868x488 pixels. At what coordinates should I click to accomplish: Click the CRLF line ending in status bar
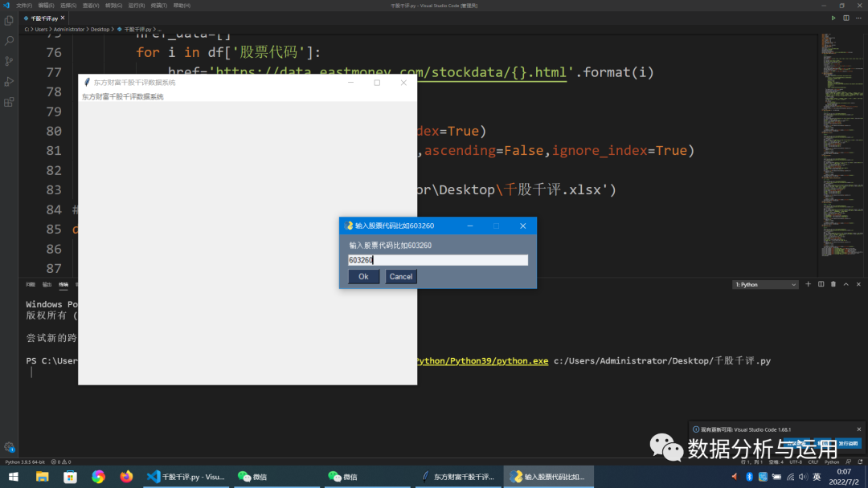(x=813, y=462)
